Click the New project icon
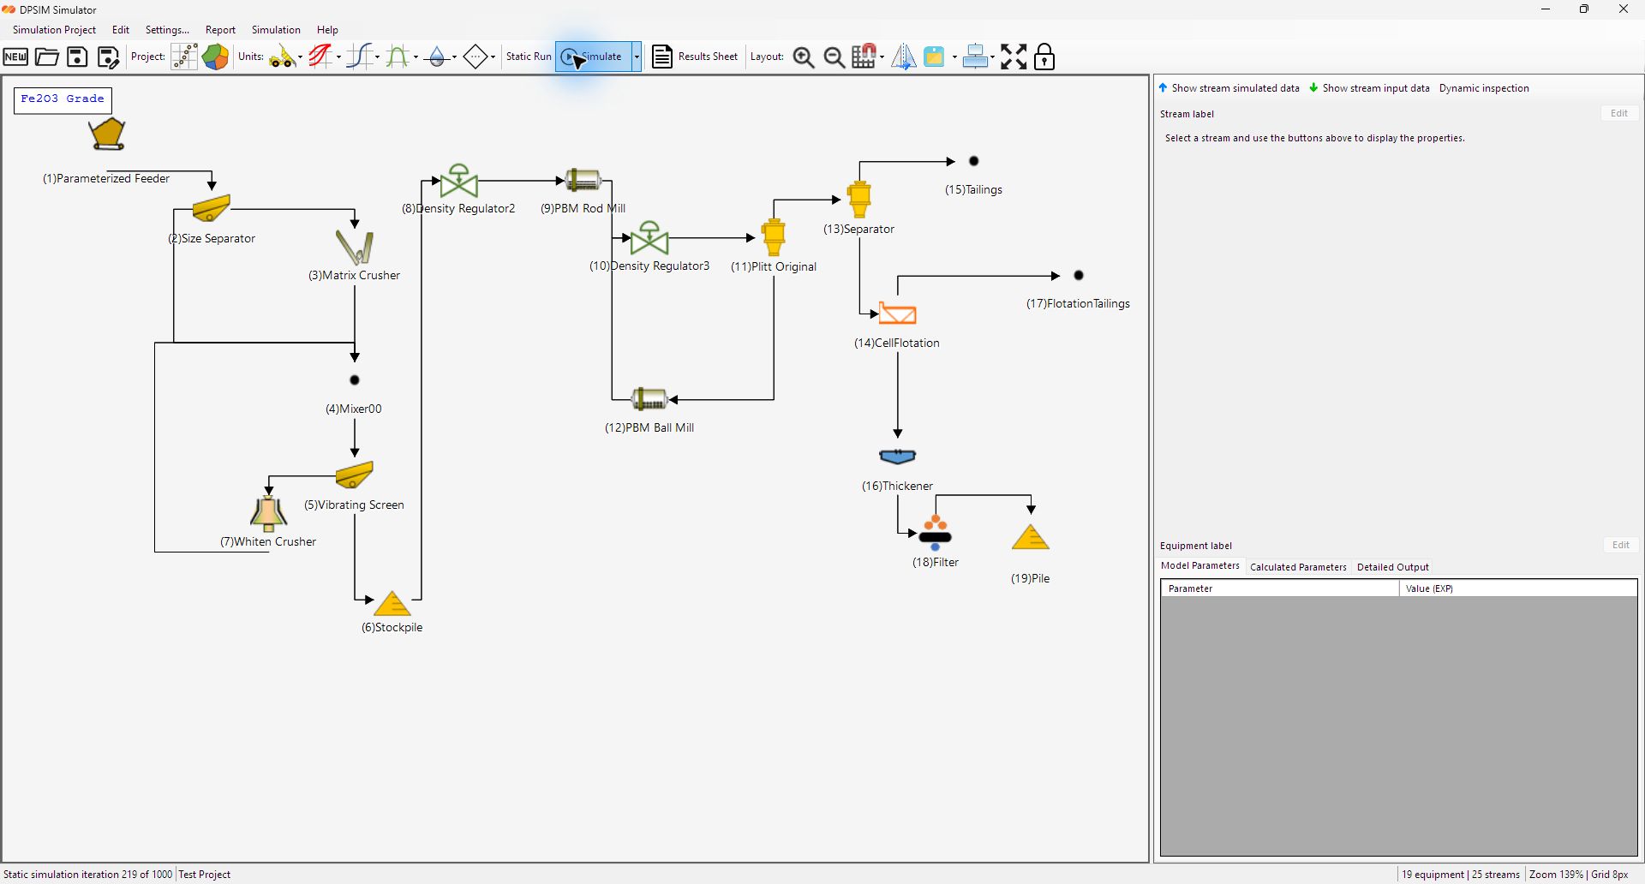This screenshot has width=1645, height=884. tap(15, 57)
